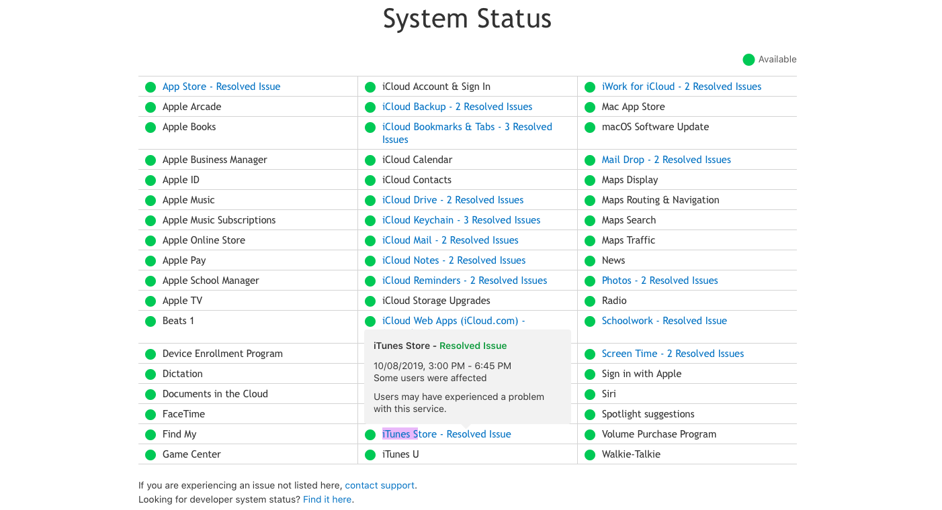Click the green status dot beside iTunes U
The height and width of the screenshot is (510, 942).
(x=370, y=455)
